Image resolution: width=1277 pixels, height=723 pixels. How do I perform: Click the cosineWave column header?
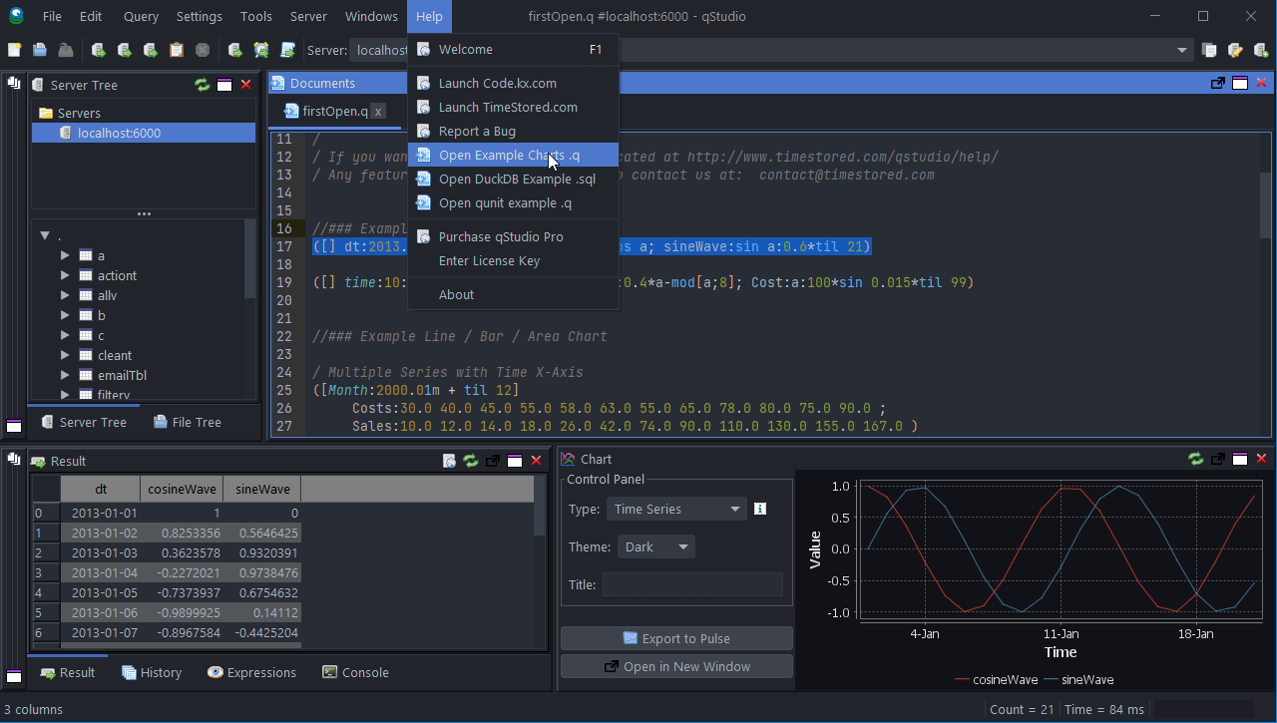pos(182,489)
